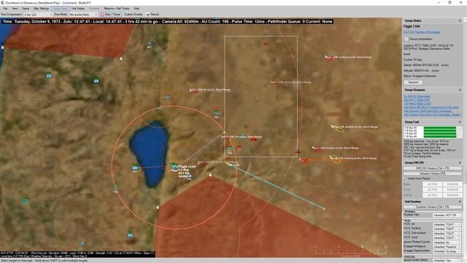Set OECM EMCON to PASSIVE
467x263 pixels.
point(452,195)
